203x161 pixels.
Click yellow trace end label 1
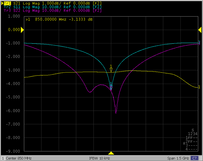tap(199, 87)
